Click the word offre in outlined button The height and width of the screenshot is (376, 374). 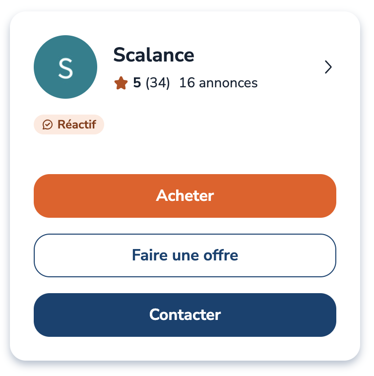pos(221,255)
